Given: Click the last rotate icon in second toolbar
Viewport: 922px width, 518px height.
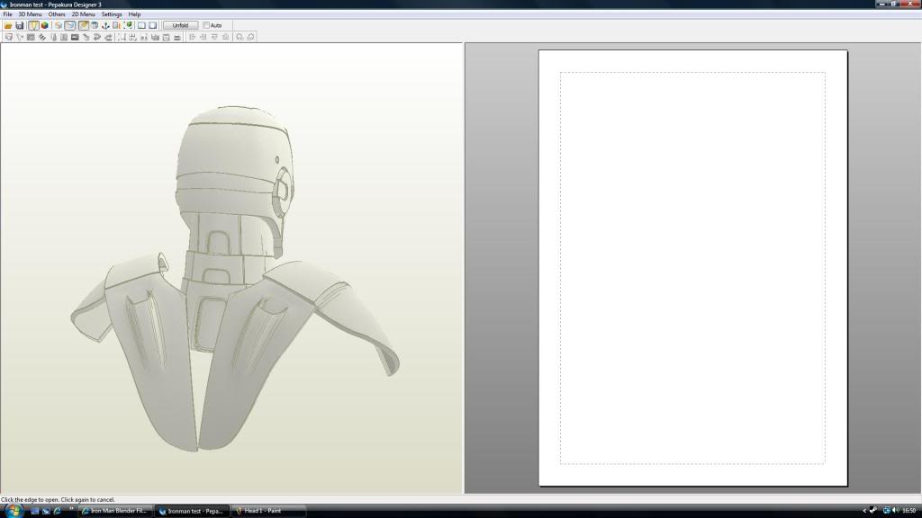Looking at the screenshot, I should (x=250, y=37).
